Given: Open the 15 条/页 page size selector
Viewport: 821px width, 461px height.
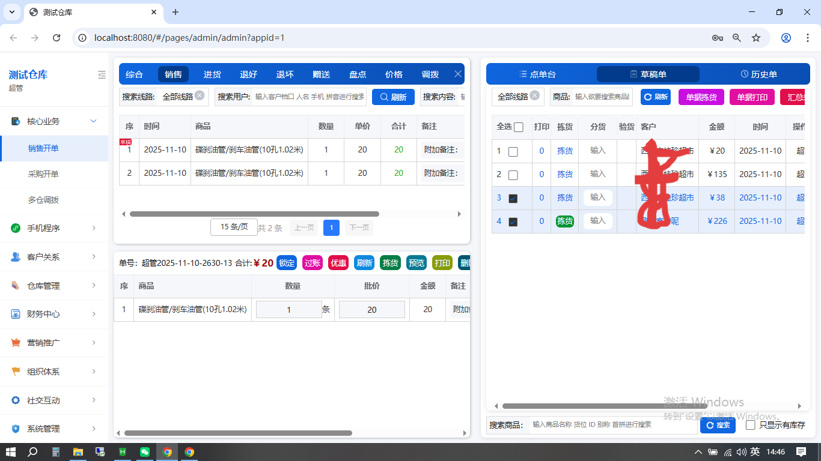Looking at the screenshot, I should [234, 227].
